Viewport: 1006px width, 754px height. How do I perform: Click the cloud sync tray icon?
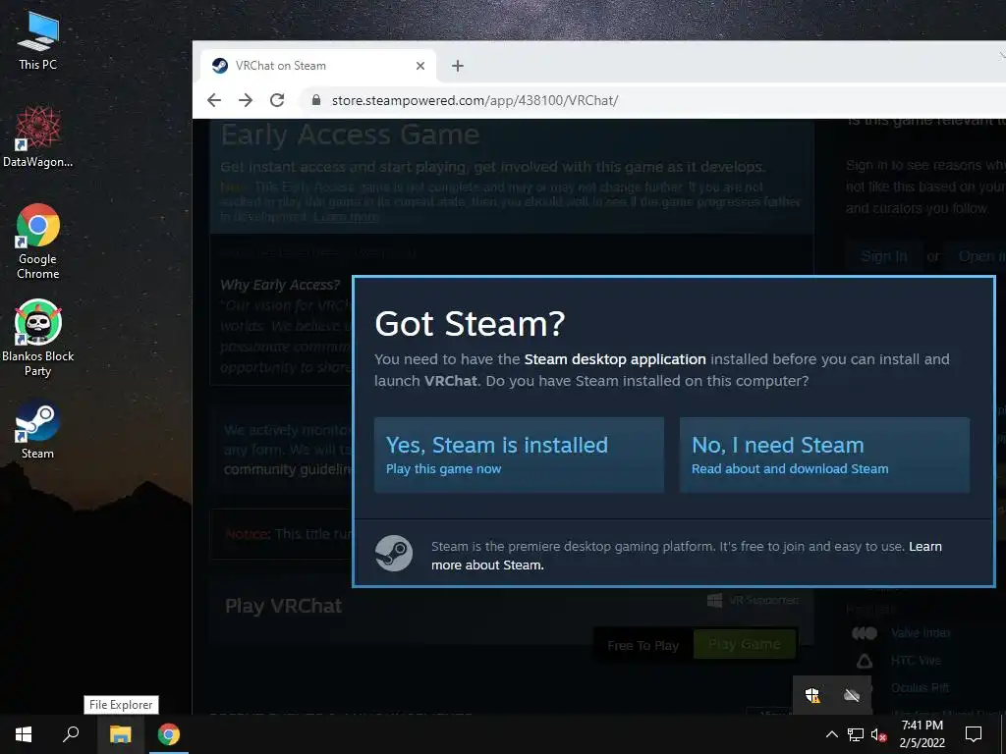852,695
